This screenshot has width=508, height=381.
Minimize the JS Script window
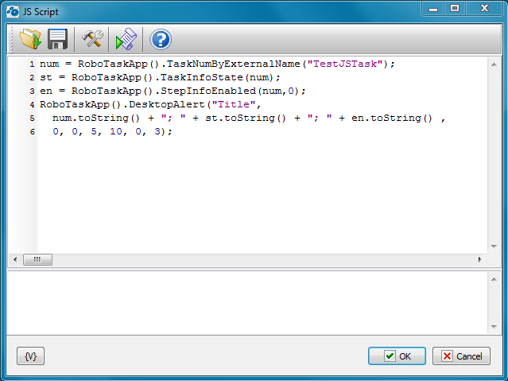[x=433, y=9]
